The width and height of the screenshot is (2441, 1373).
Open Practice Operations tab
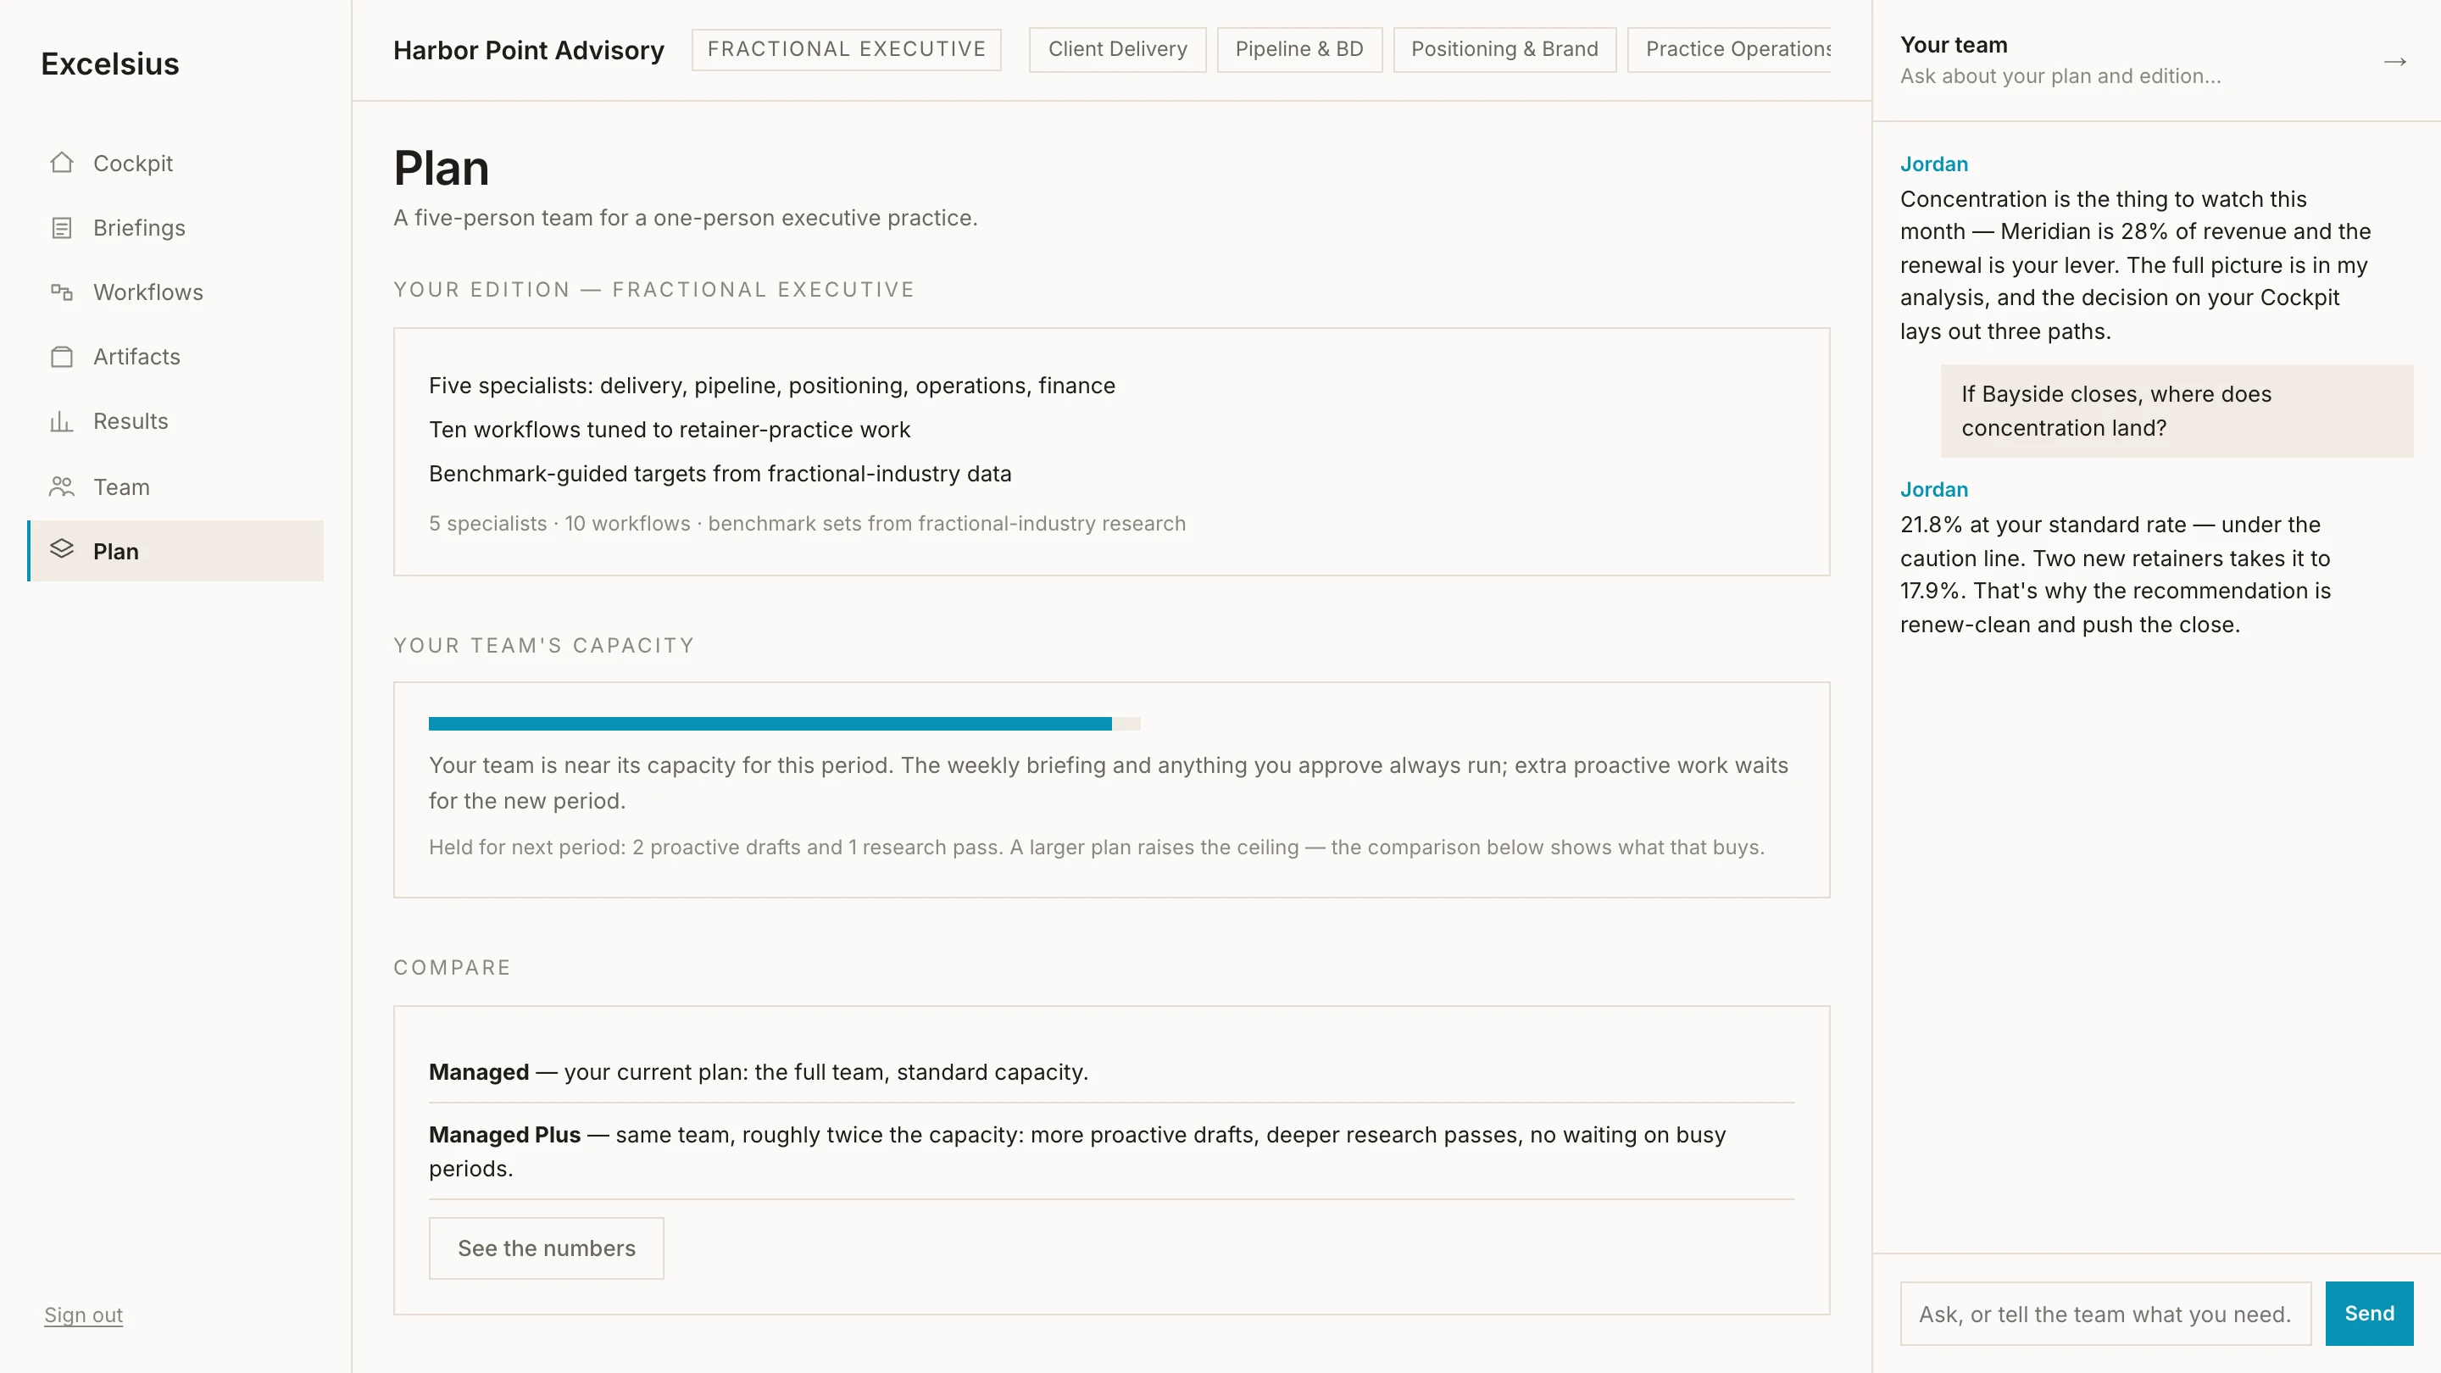click(1730, 49)
